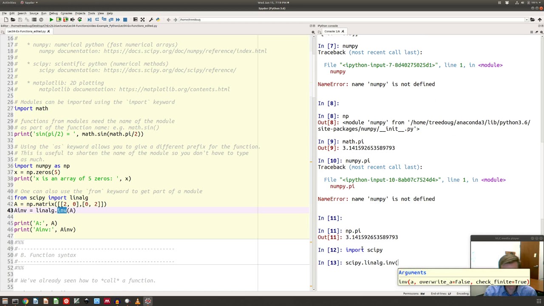Click the editor pane browse tabs icon

pos(3,31)
